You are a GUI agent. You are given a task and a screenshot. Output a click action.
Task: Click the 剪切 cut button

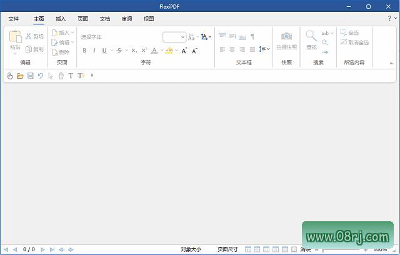coord(34,36)
